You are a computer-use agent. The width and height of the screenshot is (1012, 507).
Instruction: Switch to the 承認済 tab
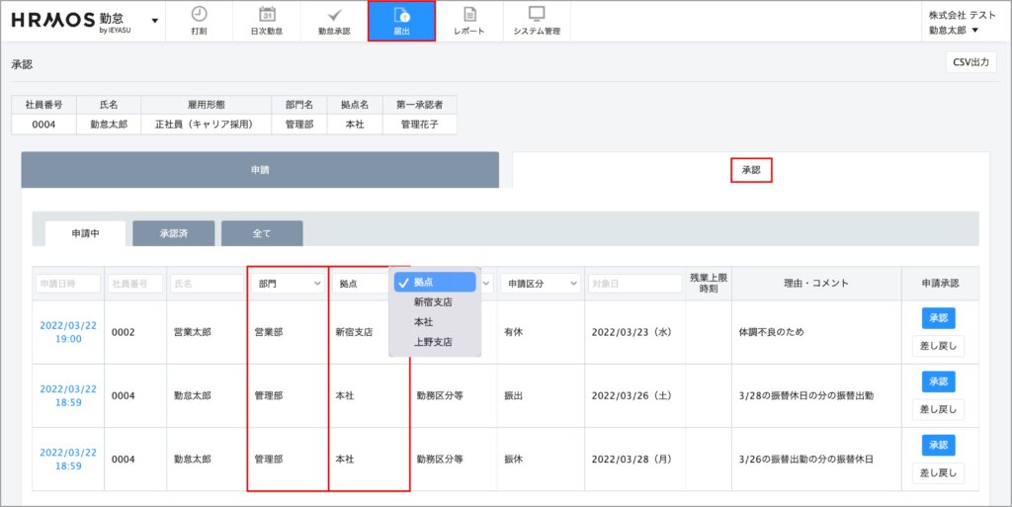[173, 234]
